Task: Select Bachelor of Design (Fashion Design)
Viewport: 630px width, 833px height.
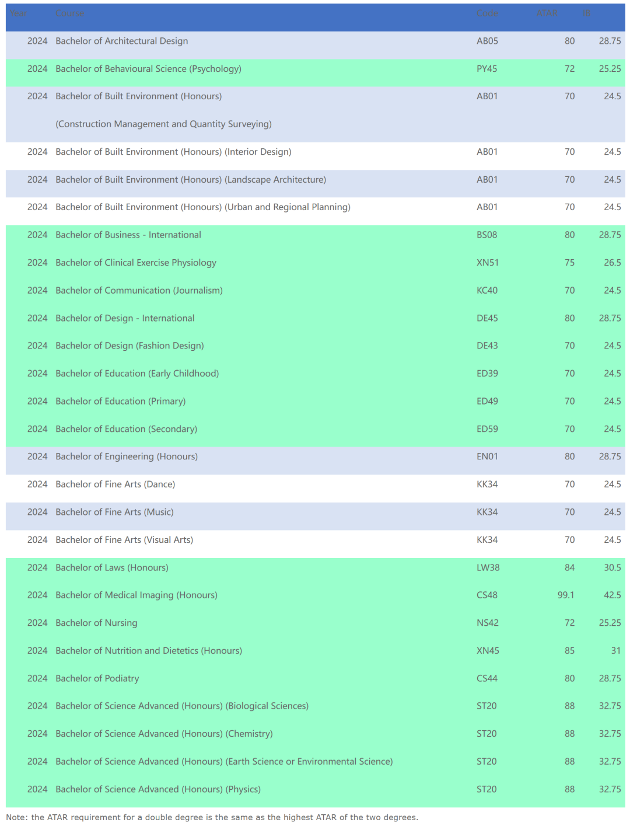Action: [x=129, y=346]
